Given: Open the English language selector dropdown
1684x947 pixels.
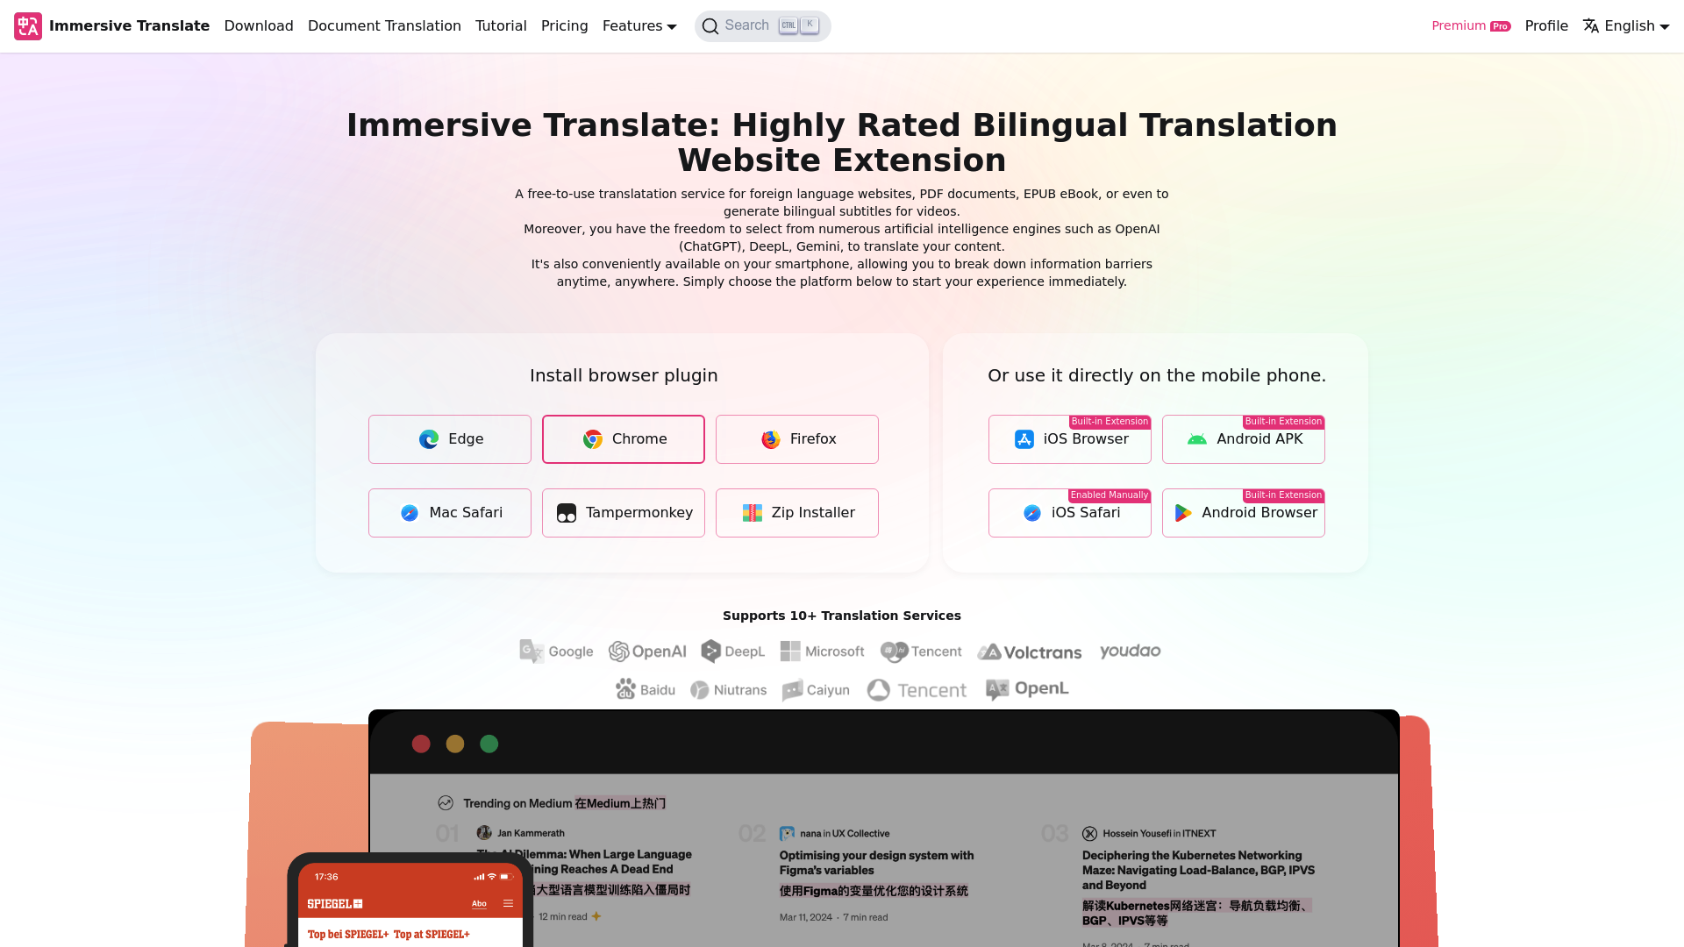Looking at the screenshot, I should tap(1626, 25).
